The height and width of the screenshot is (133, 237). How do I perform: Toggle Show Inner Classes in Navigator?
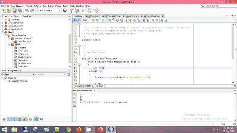[25, 119]
